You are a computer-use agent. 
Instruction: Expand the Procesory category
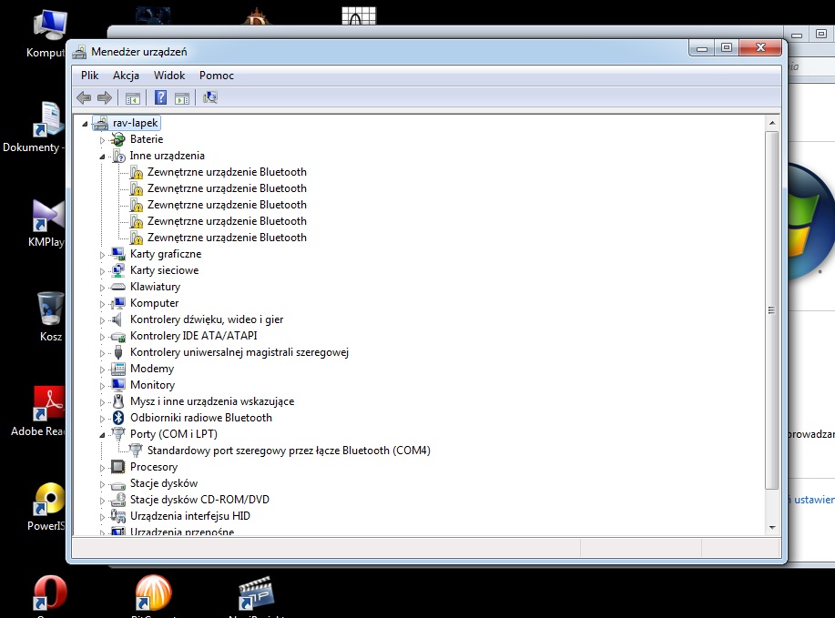(x=102, y=468)
